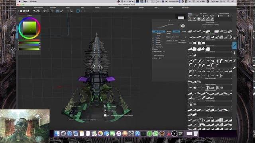Open App Store from the dock

pyautogui.click(x=137, y=133)
